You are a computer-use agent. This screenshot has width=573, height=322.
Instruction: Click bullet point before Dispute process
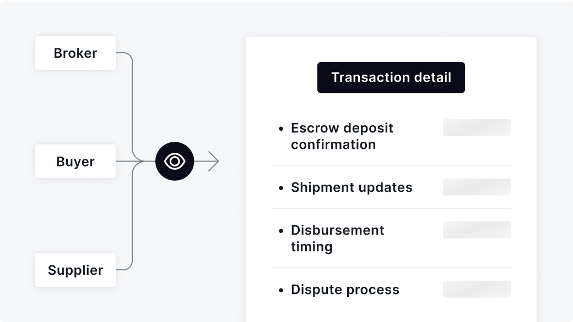coord(280,290)
